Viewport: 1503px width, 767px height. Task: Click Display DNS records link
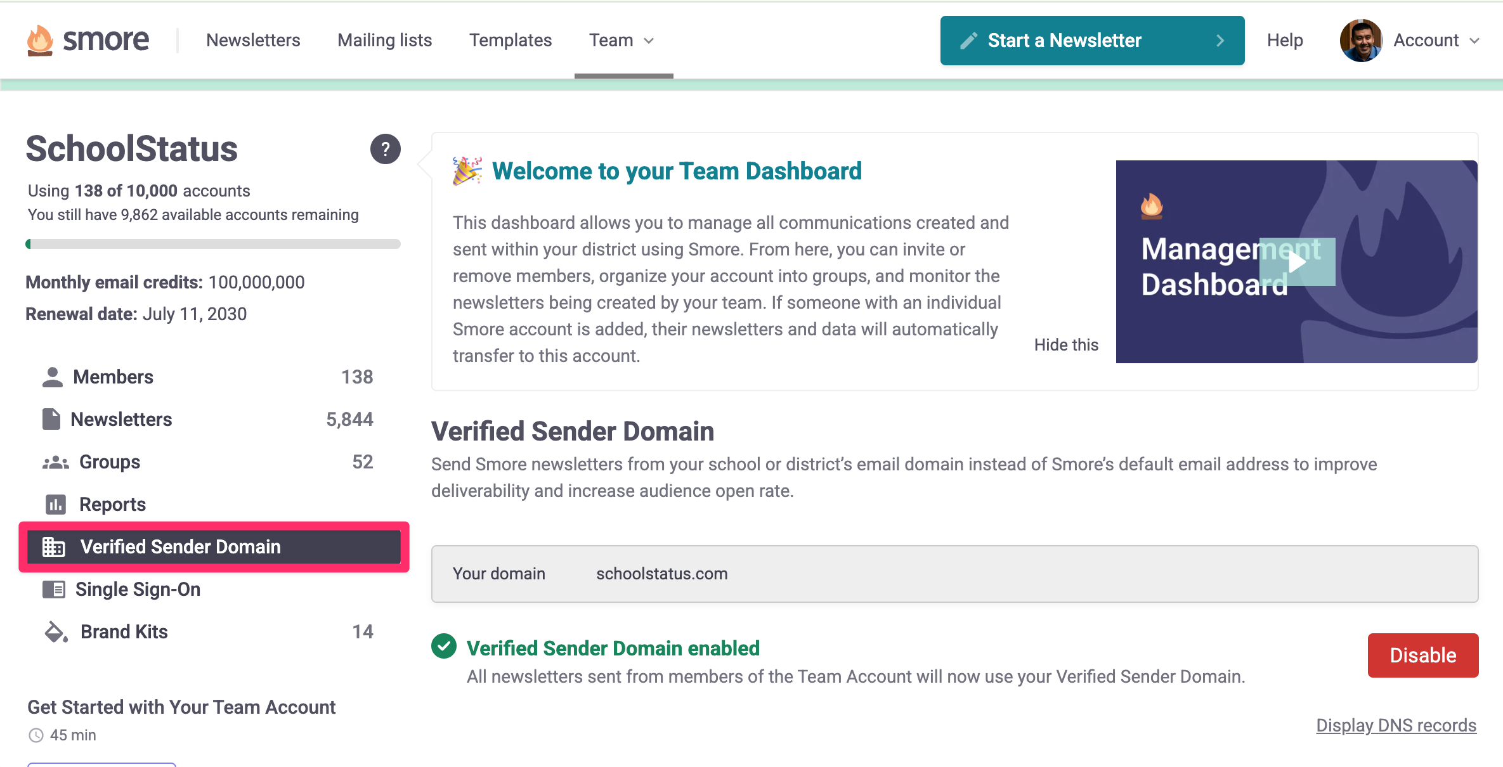1396,725
